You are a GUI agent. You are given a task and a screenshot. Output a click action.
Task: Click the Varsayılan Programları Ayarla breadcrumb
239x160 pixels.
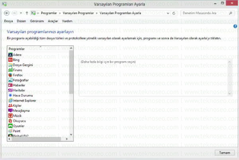click(x=120, y=13)
